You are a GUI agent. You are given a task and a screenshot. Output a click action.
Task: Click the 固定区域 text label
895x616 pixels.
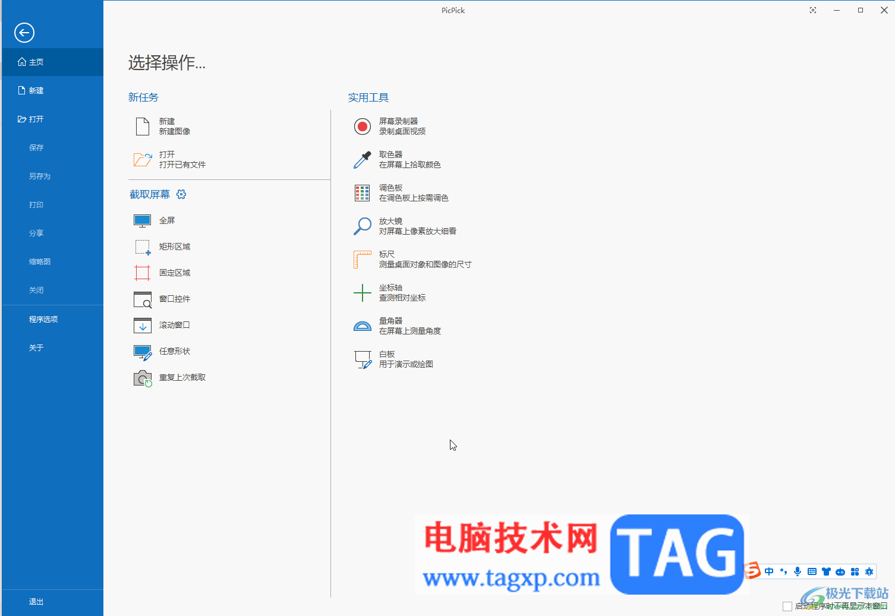coord(175,273)
